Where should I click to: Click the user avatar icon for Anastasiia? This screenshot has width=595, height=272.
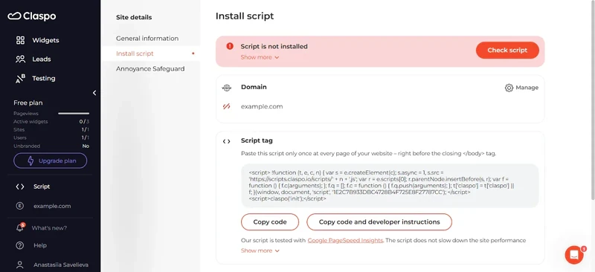tap(20, 265)
